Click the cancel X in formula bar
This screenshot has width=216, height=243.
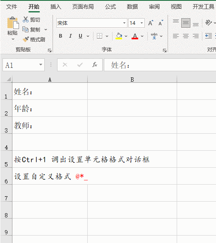click(x=65, y=65)
